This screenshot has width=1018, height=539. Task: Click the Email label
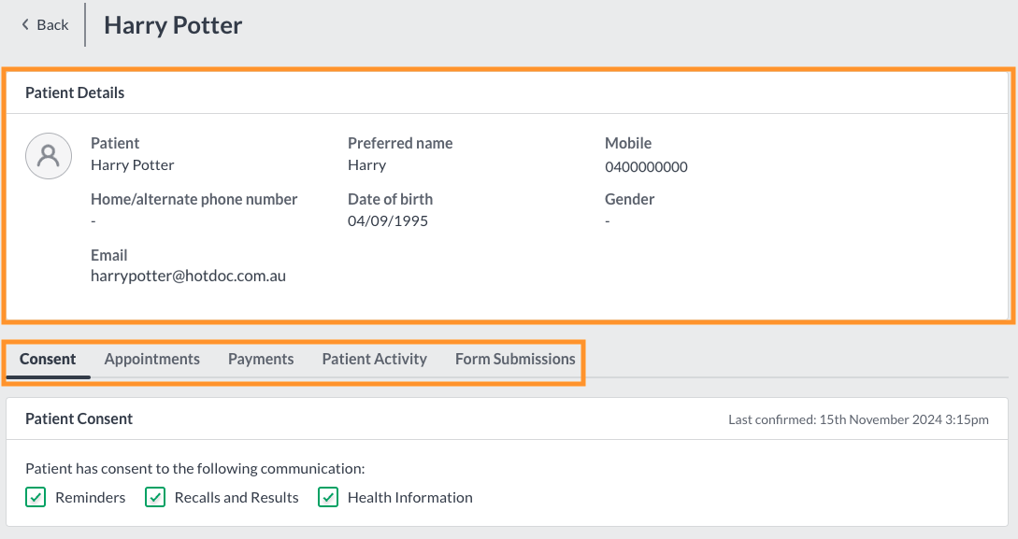tap(109, 255)
